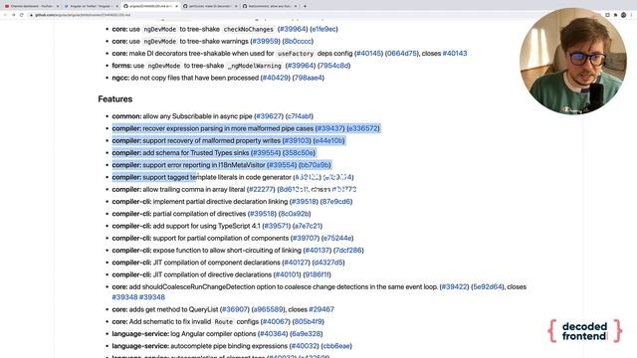Viewport: 637px width, 358px height.
Task: Open commit 9186f1f
Action: click(317, 274)
